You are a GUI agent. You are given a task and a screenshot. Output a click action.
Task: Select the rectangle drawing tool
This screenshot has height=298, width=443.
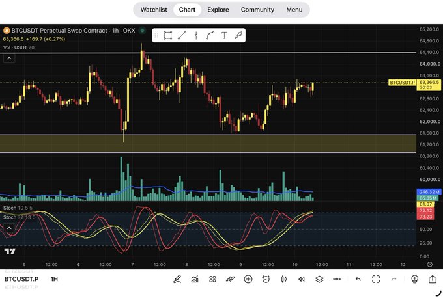point(167,35)
